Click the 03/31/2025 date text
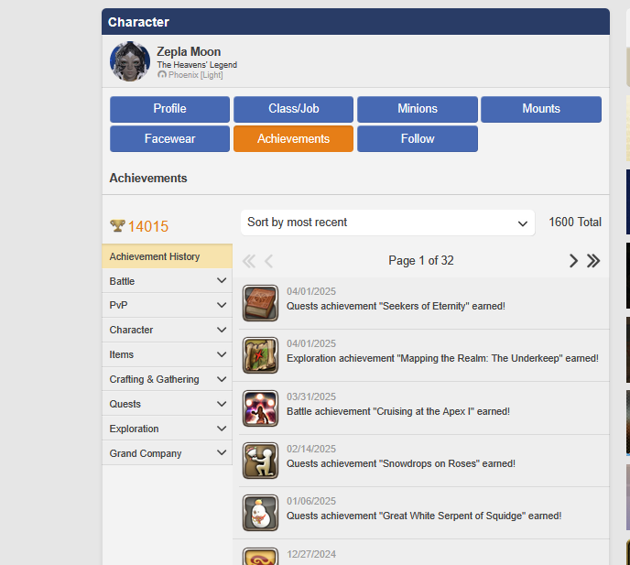630x565 pixels. point(311,397)
